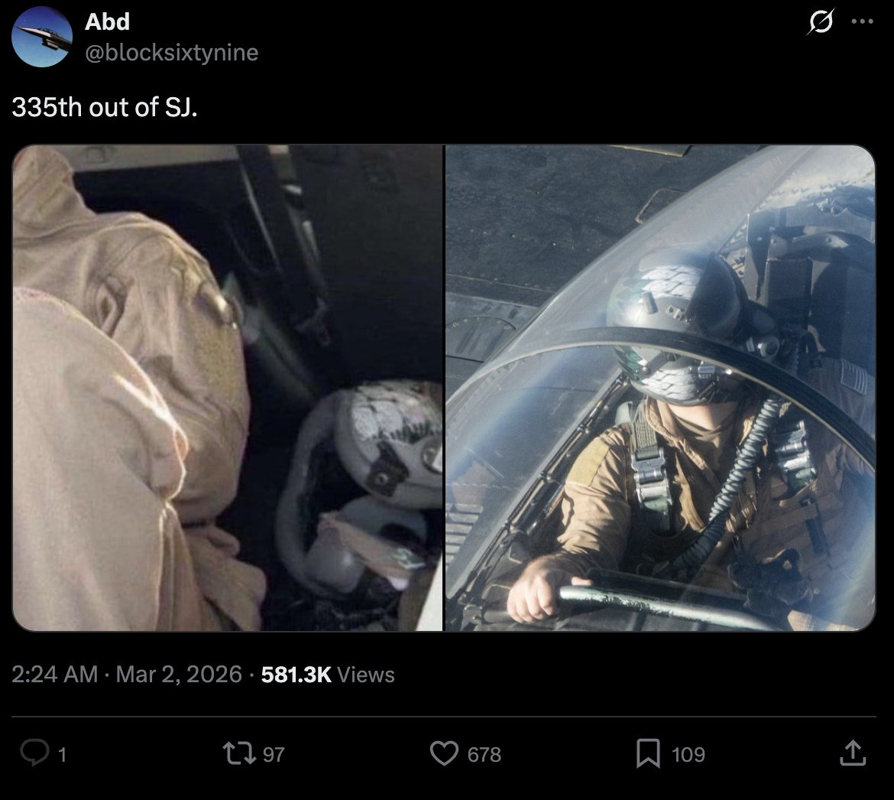Open left photo of helmet in cockpit
Viewport: 894px width, 800px height.
pyautogui.click(x=228, y=388)
